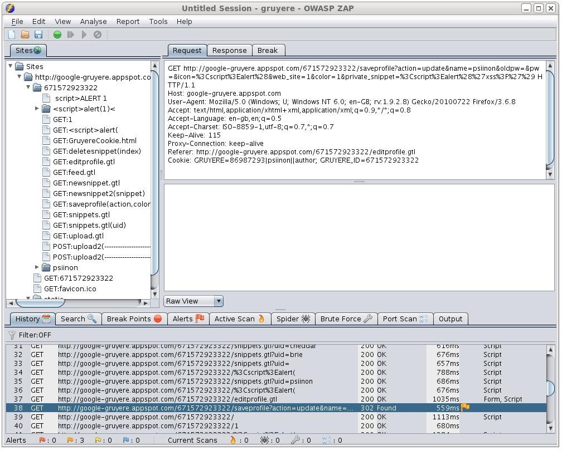Collapse the 671572923322 folder node
This screenshot has height=450, width=562.
pyautogui.click(x=29, y=87)
